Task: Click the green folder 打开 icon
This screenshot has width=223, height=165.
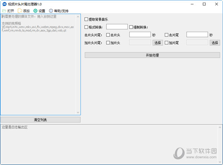Action: coord(4,11)
